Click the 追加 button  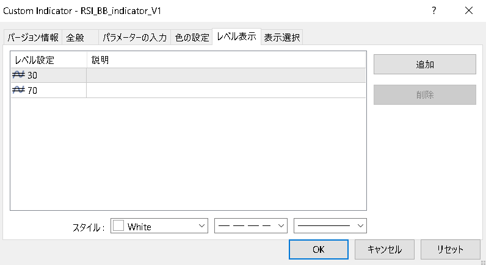pyautogui.click(x=424, y=64)
